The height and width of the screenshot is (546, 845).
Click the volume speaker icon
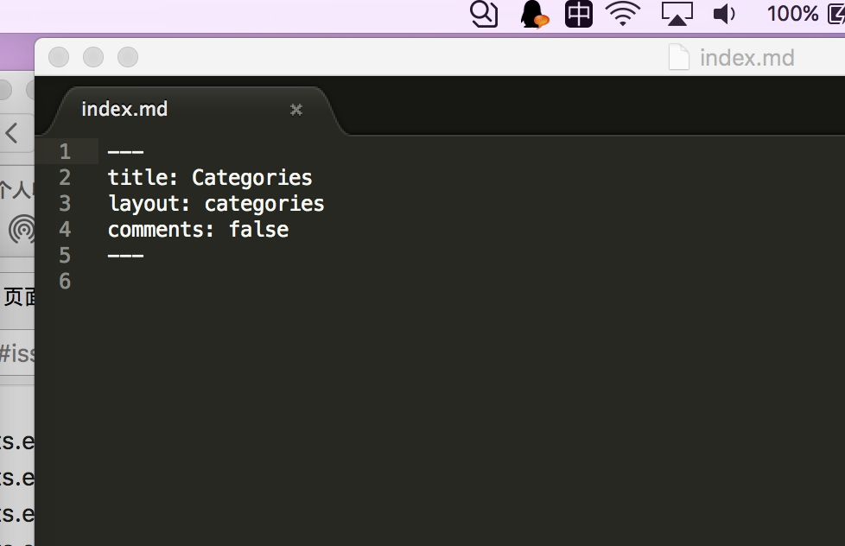pos(723,14)
